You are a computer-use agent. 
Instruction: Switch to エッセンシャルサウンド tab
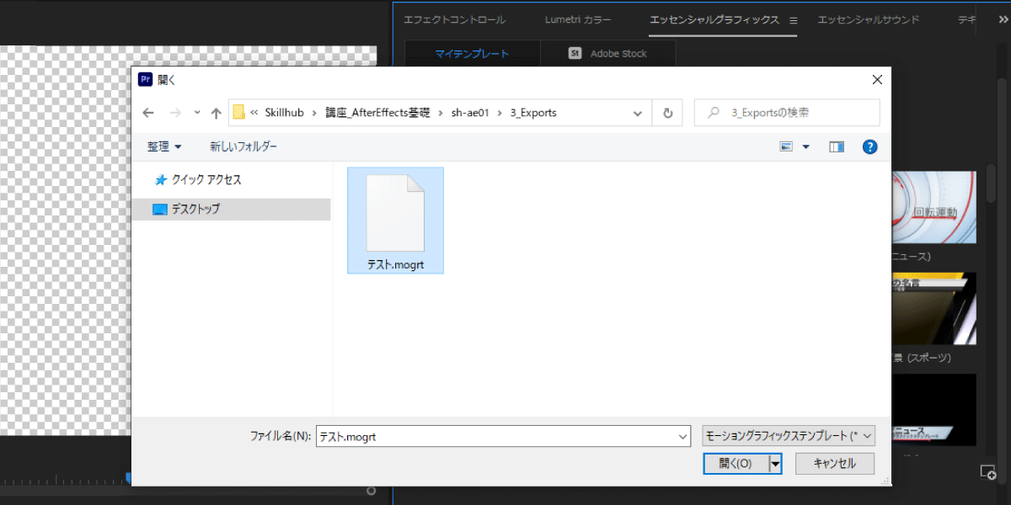pos(869,19)
